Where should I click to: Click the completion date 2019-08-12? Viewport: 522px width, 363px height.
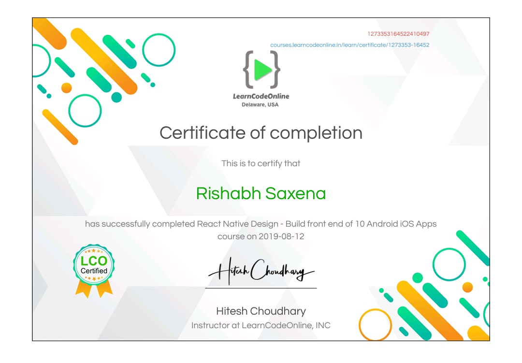[x=281, y=237]
